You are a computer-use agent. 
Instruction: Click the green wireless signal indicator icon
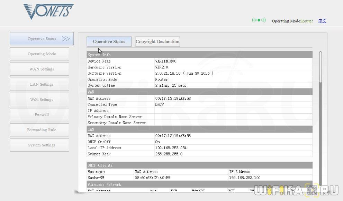pyautogui.click(x=259, y=20)
